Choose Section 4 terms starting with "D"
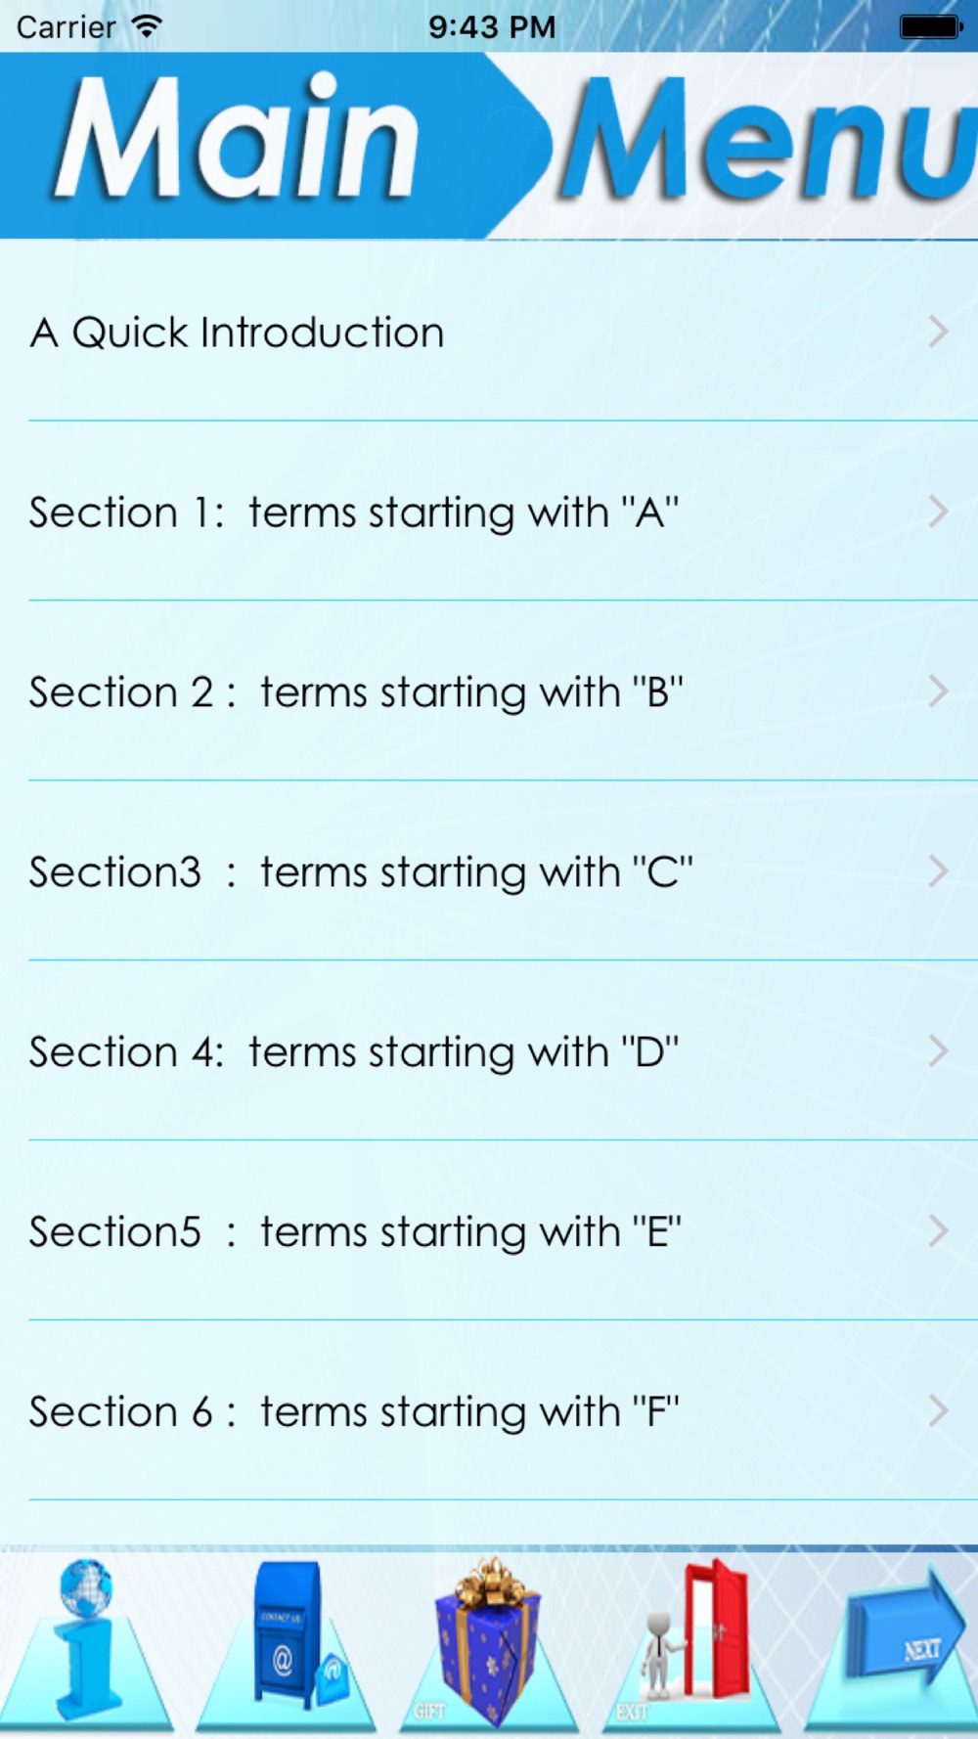The height and width of the screenshot is (1739, 978). [489, 1051]
